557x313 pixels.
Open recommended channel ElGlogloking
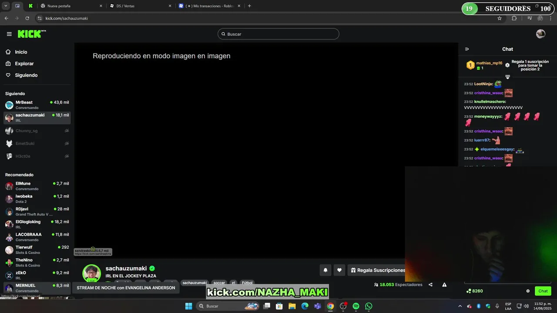[x=37, y=224]
